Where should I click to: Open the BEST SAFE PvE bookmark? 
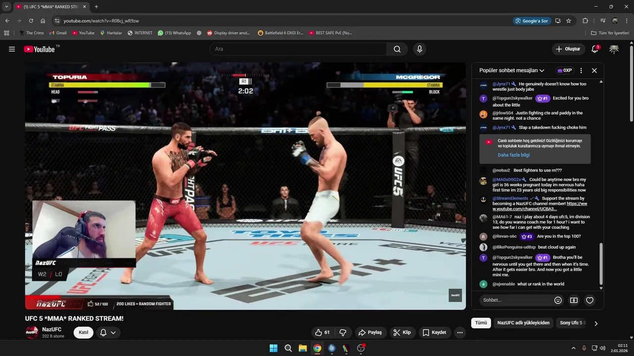pyautogui.click(x=330, y=33)
